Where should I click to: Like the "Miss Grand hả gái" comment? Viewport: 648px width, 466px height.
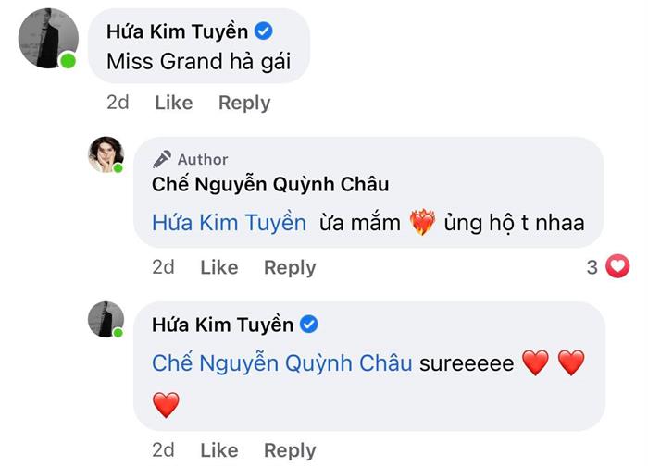(173, 103)
